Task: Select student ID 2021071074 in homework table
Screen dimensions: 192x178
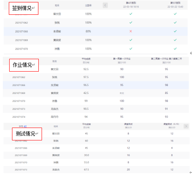Action: point(19,117)
